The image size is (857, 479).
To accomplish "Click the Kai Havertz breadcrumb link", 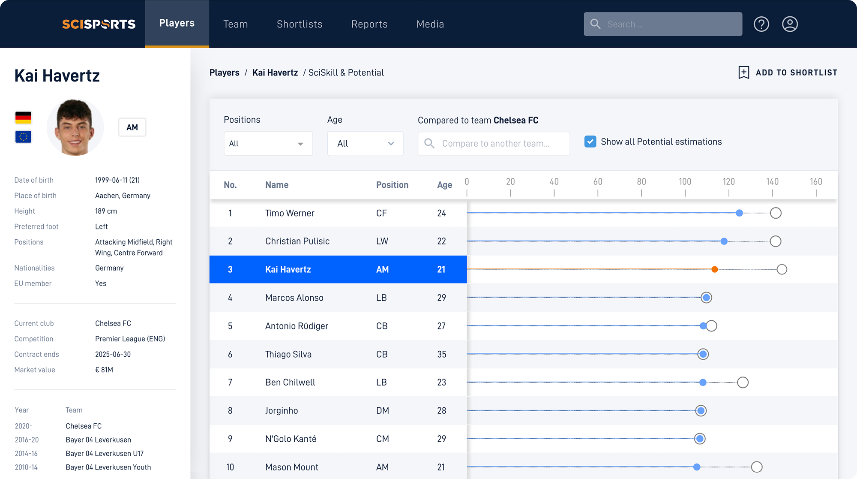I will click(x=275, y=72).
